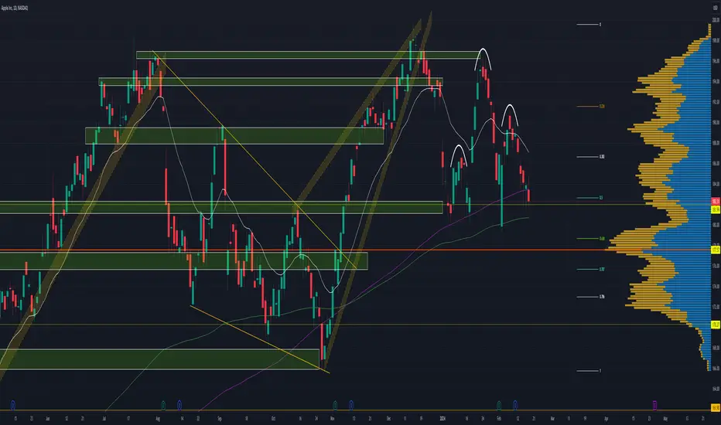The image size is (721, 425).
Task: Click the blue event marker in mid-August
Action: [x=179, y=405]
